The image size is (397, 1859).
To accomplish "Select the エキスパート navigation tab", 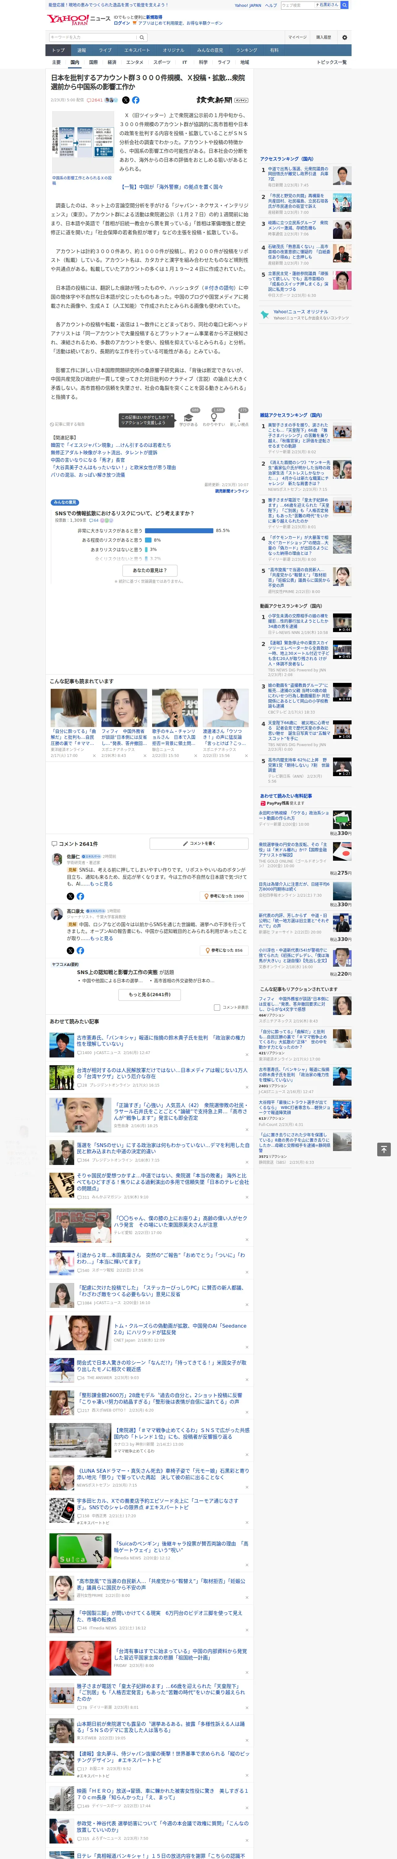I will click(137, 50).
